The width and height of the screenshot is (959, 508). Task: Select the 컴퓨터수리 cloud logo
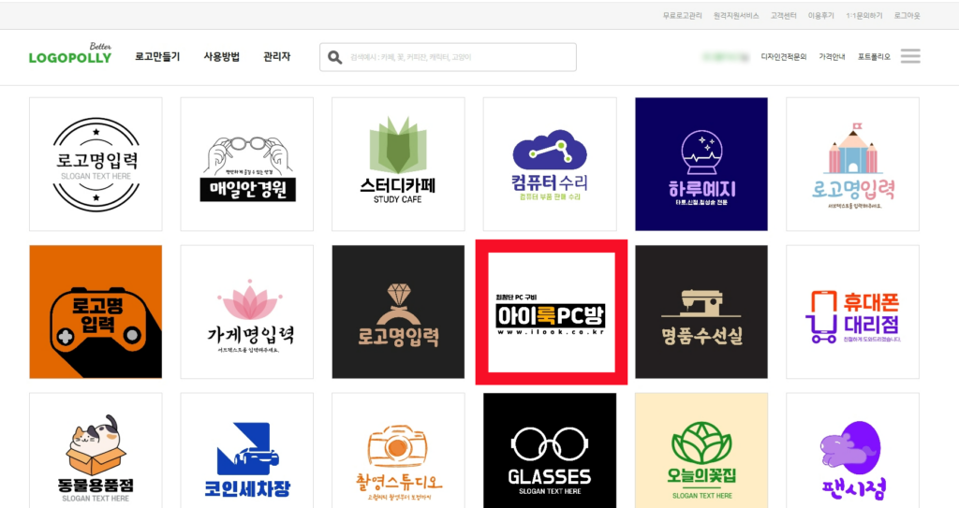click(x=550, y=164)
